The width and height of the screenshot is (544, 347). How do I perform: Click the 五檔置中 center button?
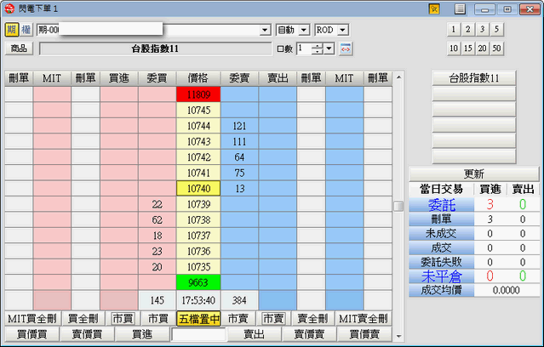[198, 318]
